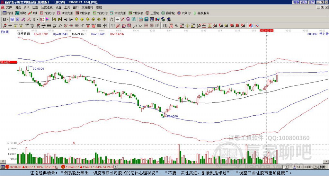Click the Bt=15.4286 value
The height and width of the screenshot is (176, 329).
click(117, 34)
